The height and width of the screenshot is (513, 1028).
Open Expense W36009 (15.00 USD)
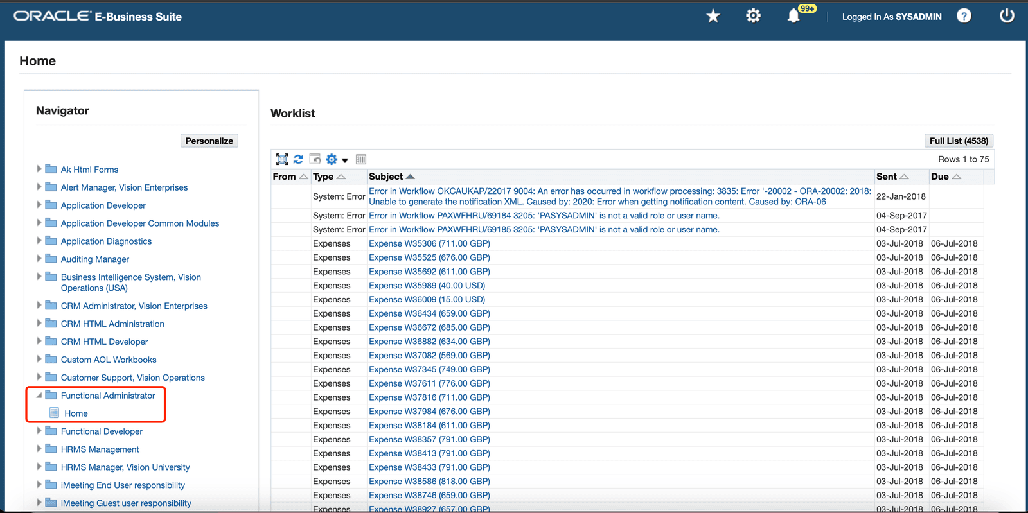coord(427,299)
